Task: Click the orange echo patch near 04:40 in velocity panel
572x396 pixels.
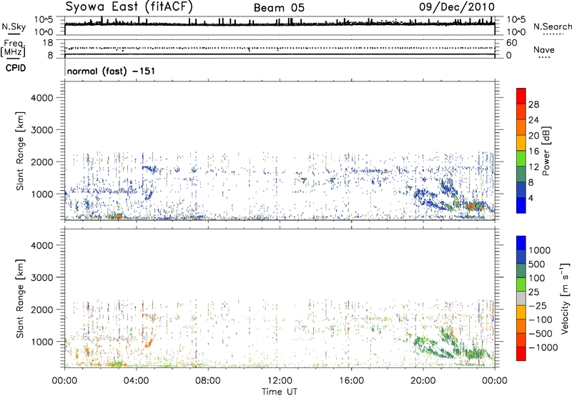Action: [149, 343]
